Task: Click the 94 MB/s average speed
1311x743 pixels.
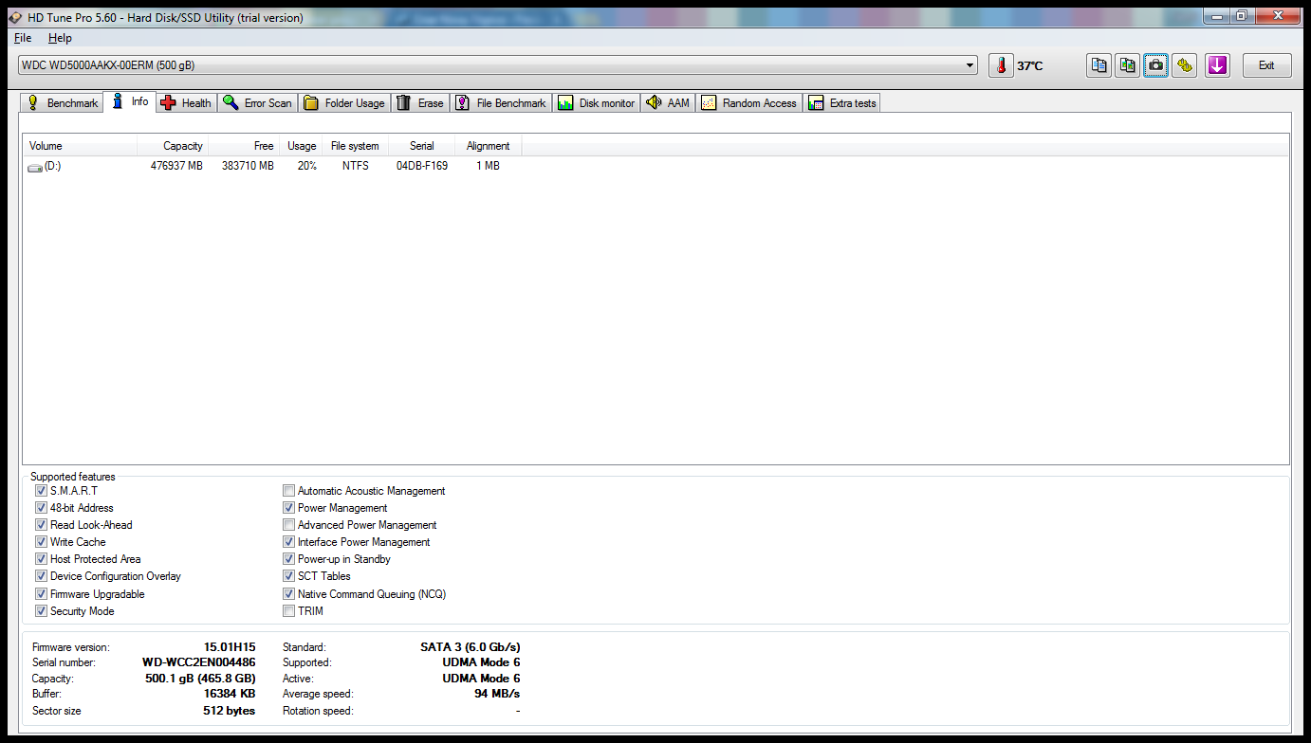Action: pos(497,694)
